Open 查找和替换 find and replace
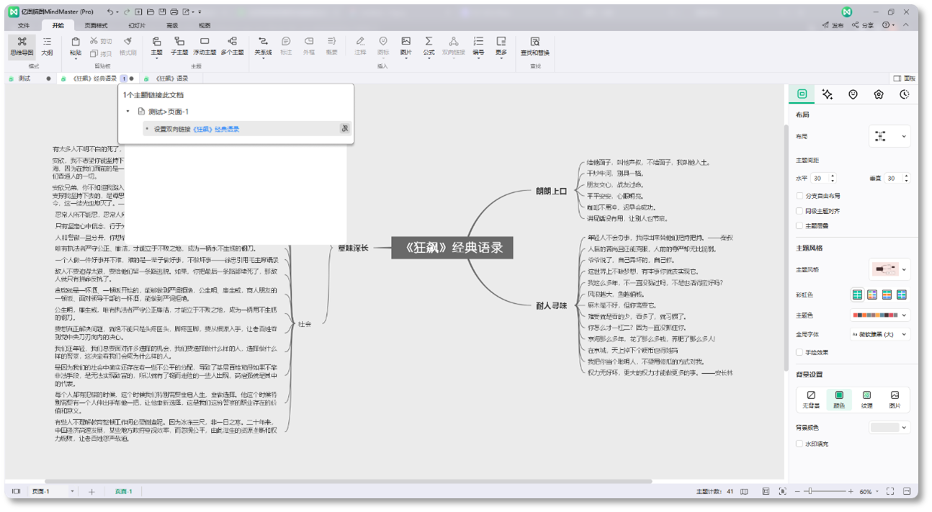This screenshot has height=512, width=932. tap(534, 46)
